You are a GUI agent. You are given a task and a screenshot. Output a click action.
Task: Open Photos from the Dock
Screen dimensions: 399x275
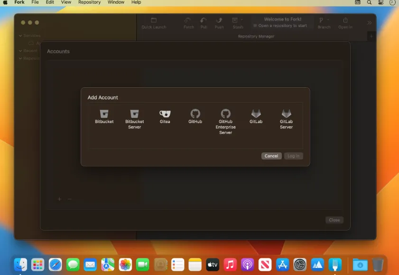(125, 265)
